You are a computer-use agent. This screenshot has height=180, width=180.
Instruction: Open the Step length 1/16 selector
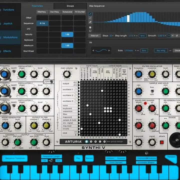coord(132,36)
